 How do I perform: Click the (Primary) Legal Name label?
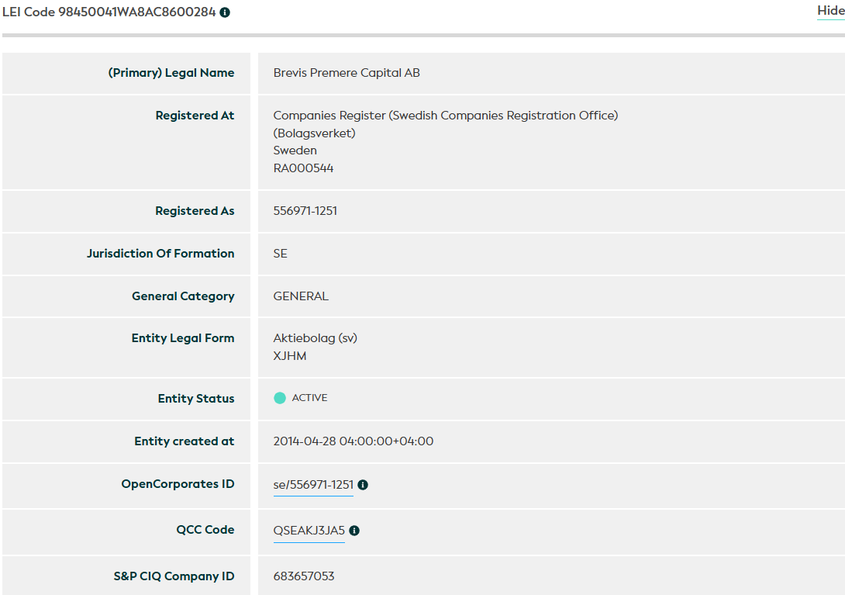[x=171, y=73]
